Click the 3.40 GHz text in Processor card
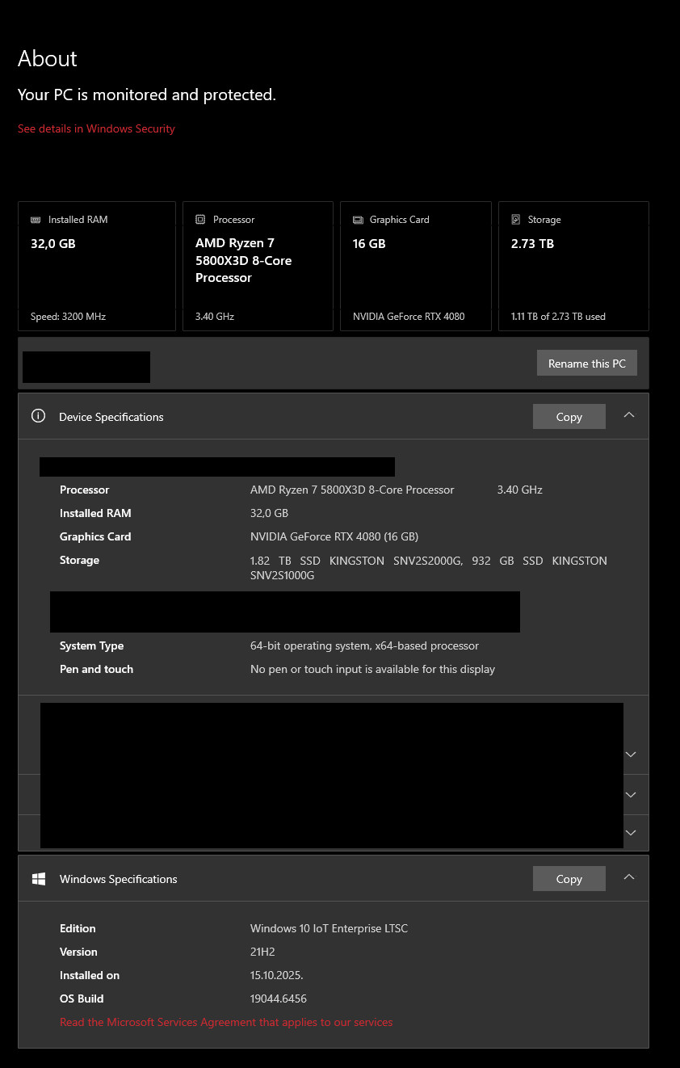 [215, 317]
